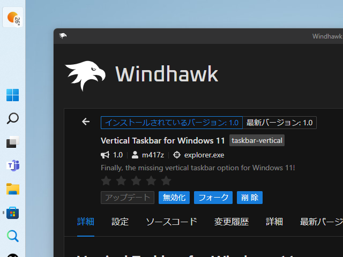Open the weather widget showing 26°

[13, 18]
